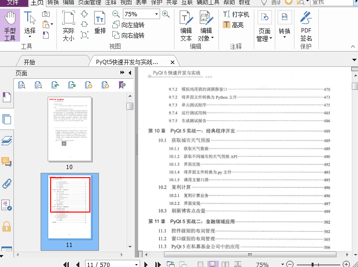The image size is (358, 267).
Task: Open the document tab list dropdown arrow
Action: click(x=354, y=60)
